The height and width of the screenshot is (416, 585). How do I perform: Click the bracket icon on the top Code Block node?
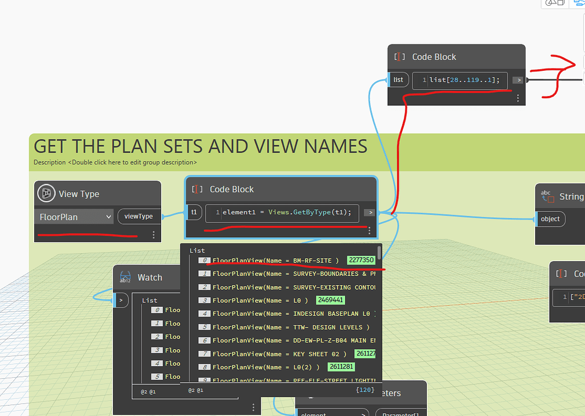(x=398, y=57)
